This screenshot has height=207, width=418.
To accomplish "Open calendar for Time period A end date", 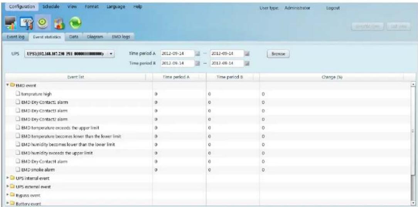I will (x=246, y=54).
